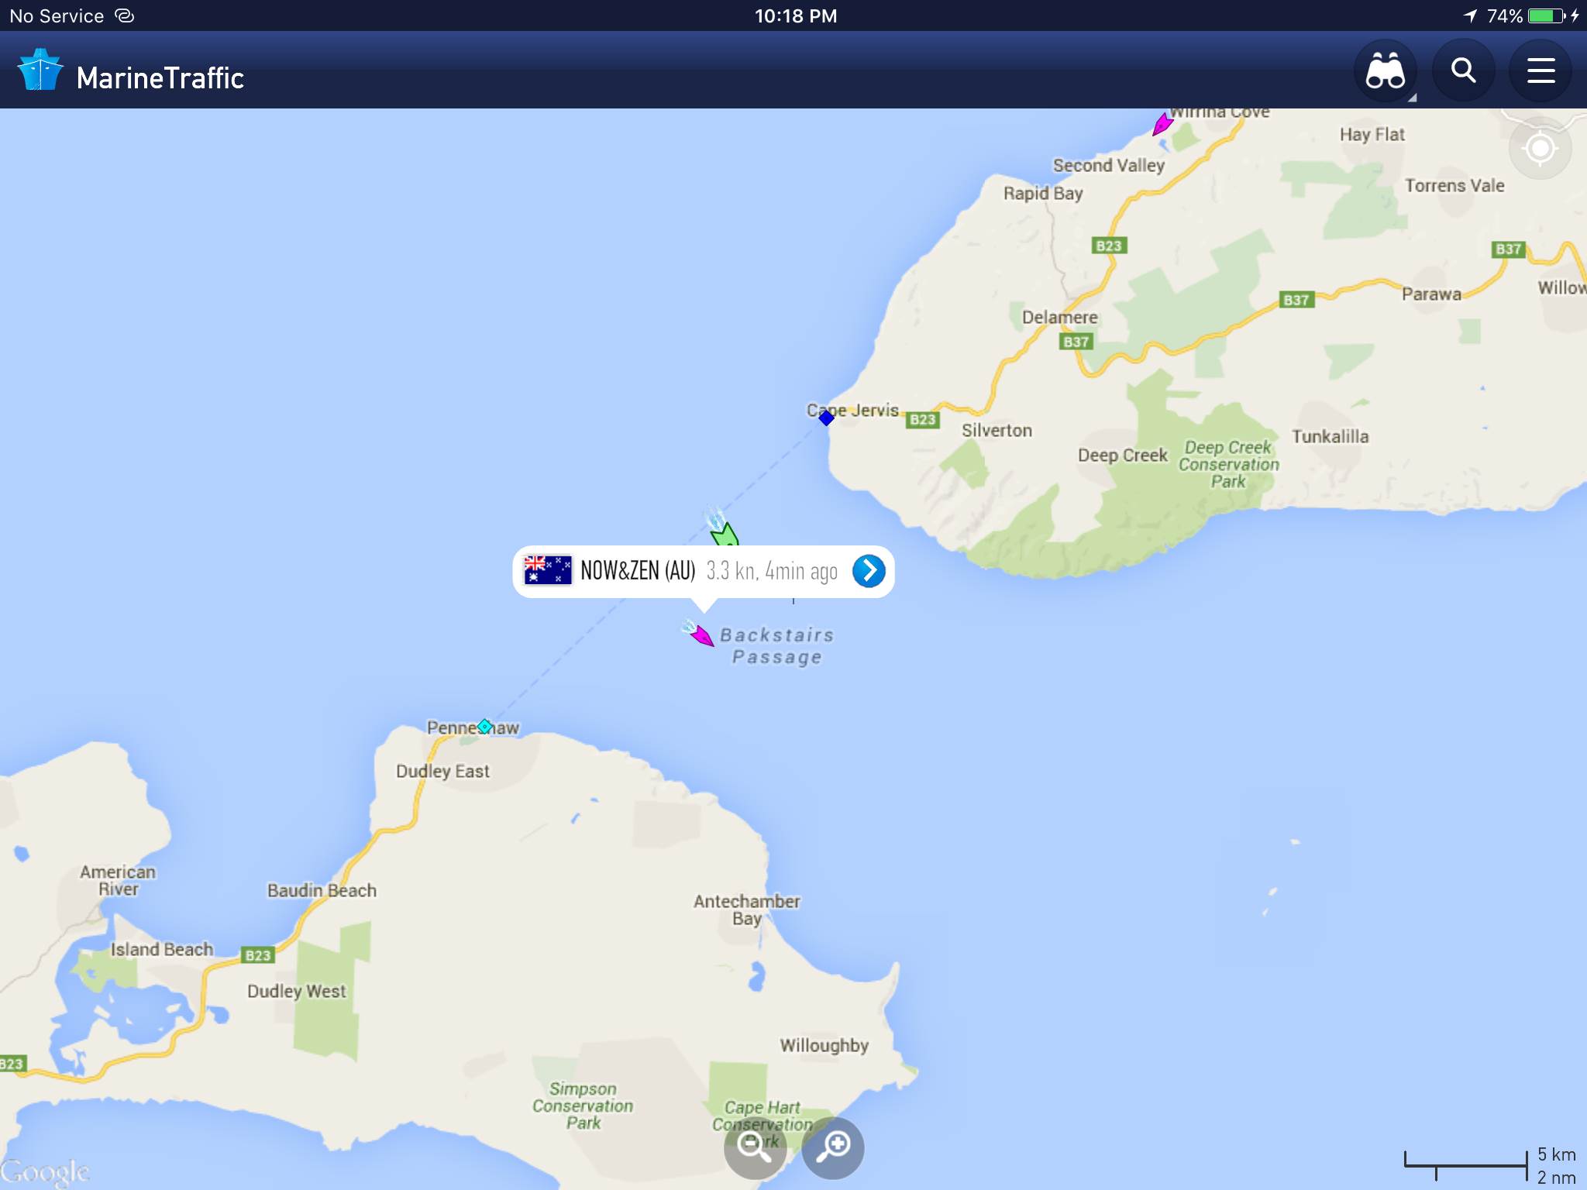Tap the blue diamond at Cape Jervis
Viewport: 1587px width, 1190px height.
pyautogui.click(x=826, y=418)
